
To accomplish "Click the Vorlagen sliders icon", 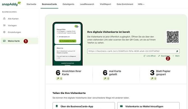I will point(4,25).
